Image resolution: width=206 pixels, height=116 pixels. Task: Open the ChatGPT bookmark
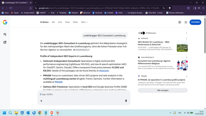tap(41, 13)
